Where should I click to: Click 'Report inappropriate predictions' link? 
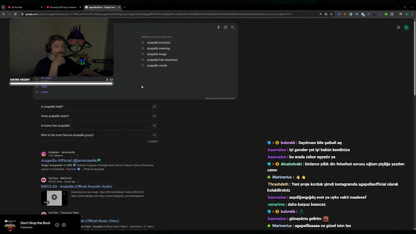[x=220, y=98]
